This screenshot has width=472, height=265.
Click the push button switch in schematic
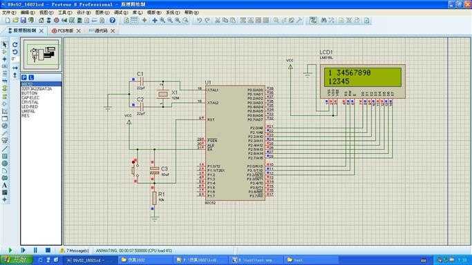point(135,170)
